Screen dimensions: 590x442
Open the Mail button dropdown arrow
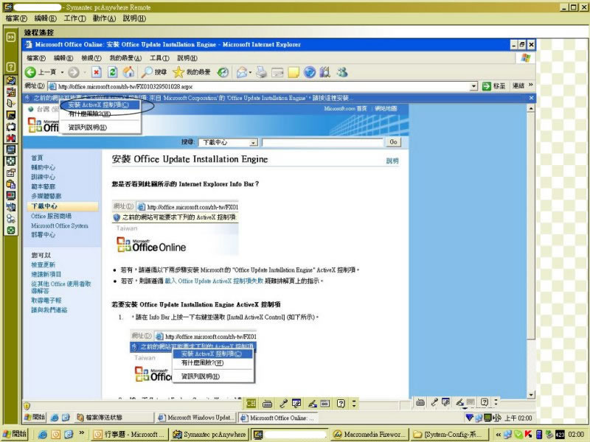tap(250, 72)
